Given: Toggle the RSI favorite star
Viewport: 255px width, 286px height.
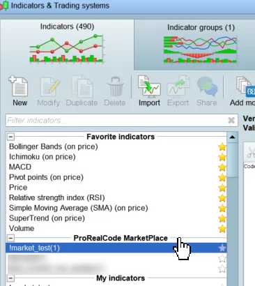Looking at the screenshot, I should point(222,198).
